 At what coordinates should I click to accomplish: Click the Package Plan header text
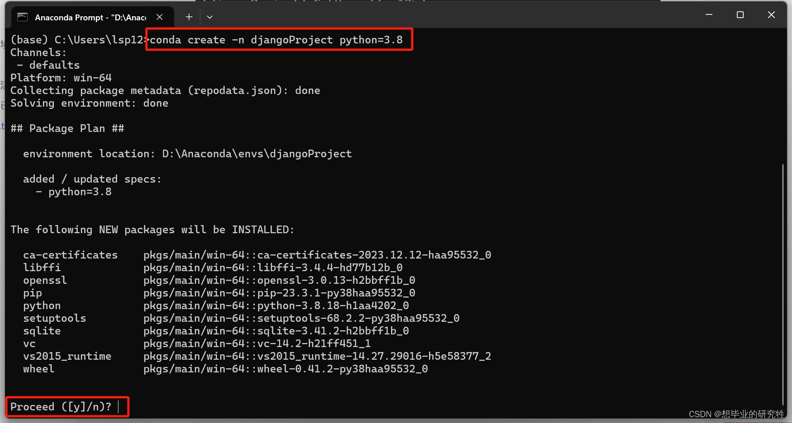(67, 128)
